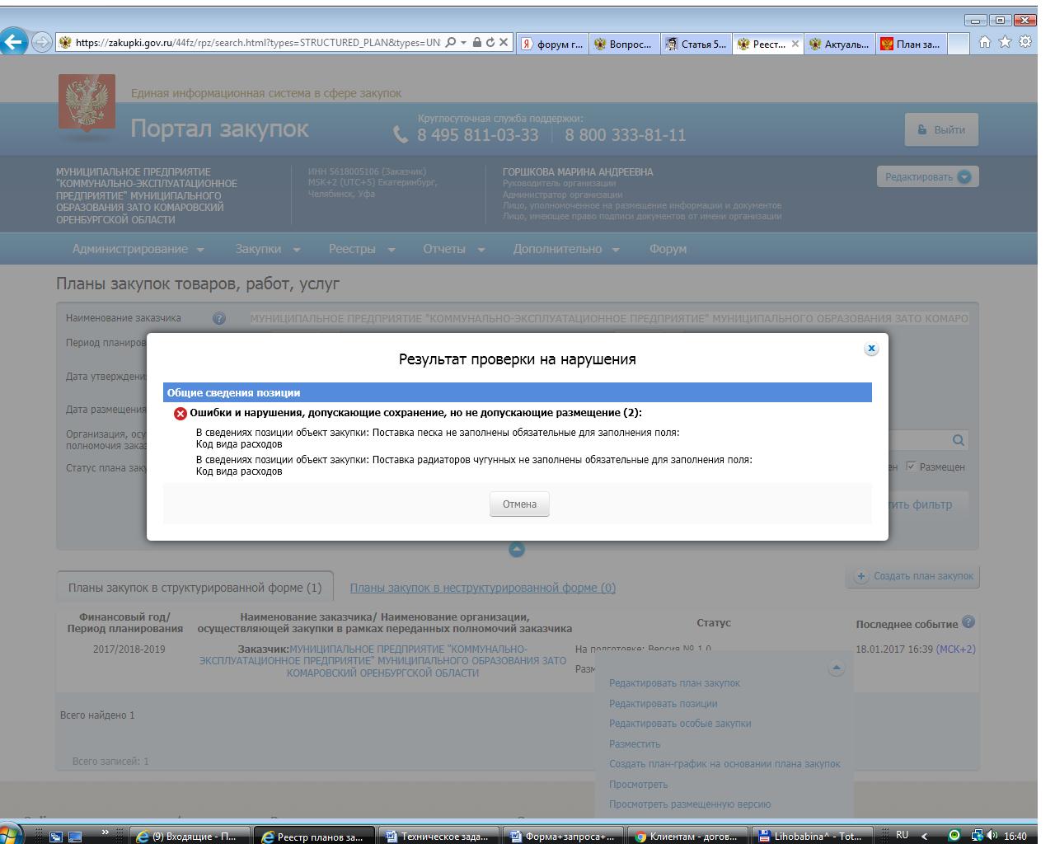The height and width of the screenshot is (844, 1055).
Task: Collapse the filter panel with up arrow
Action: (517, 550)
